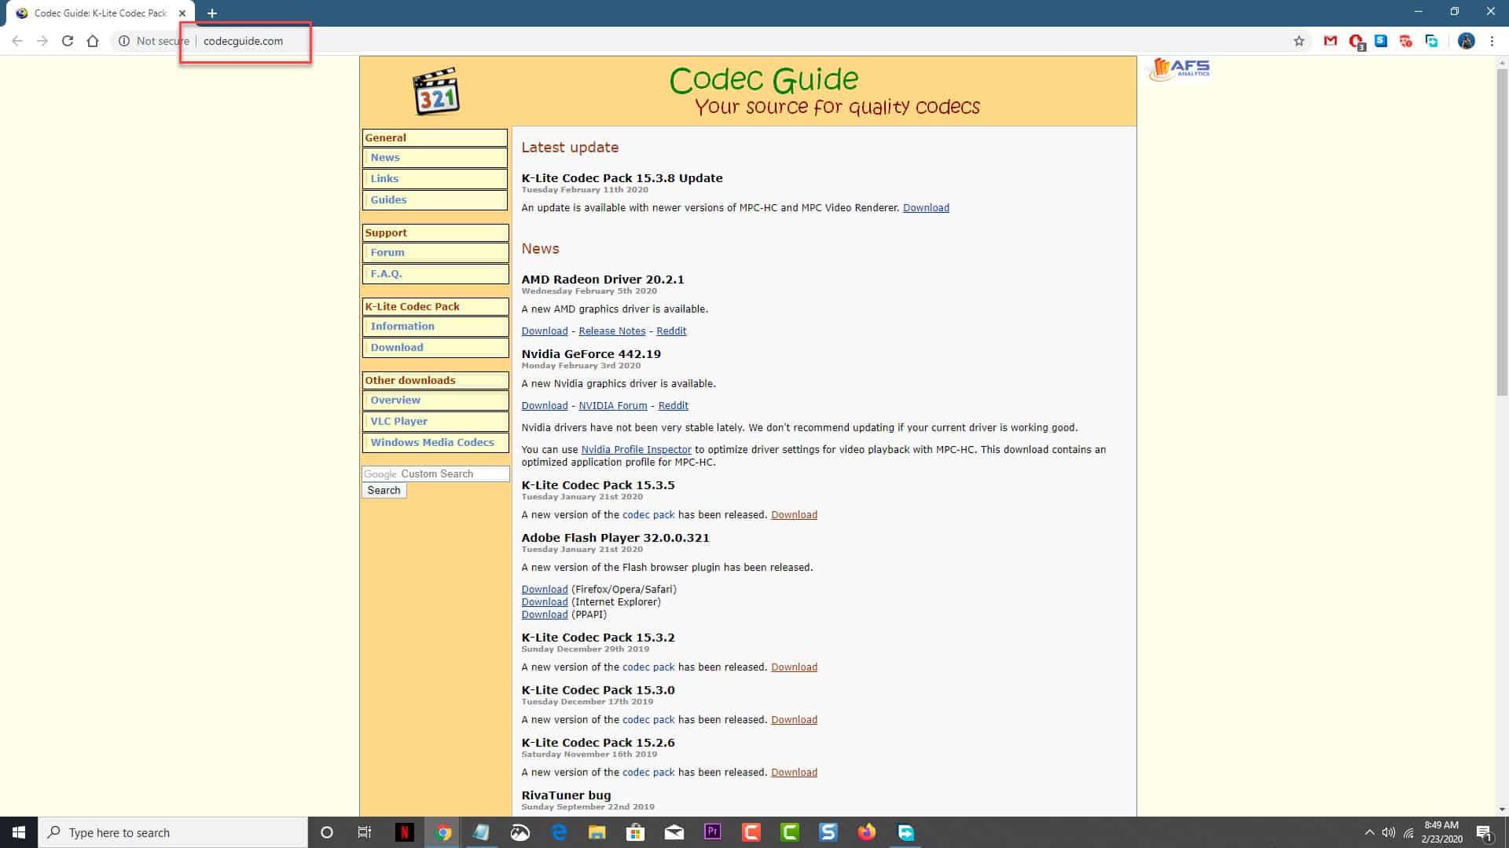Open the Chrome profile avatar
Viewport: 1509px width, 848px height.
click(x=1467, y=41)
